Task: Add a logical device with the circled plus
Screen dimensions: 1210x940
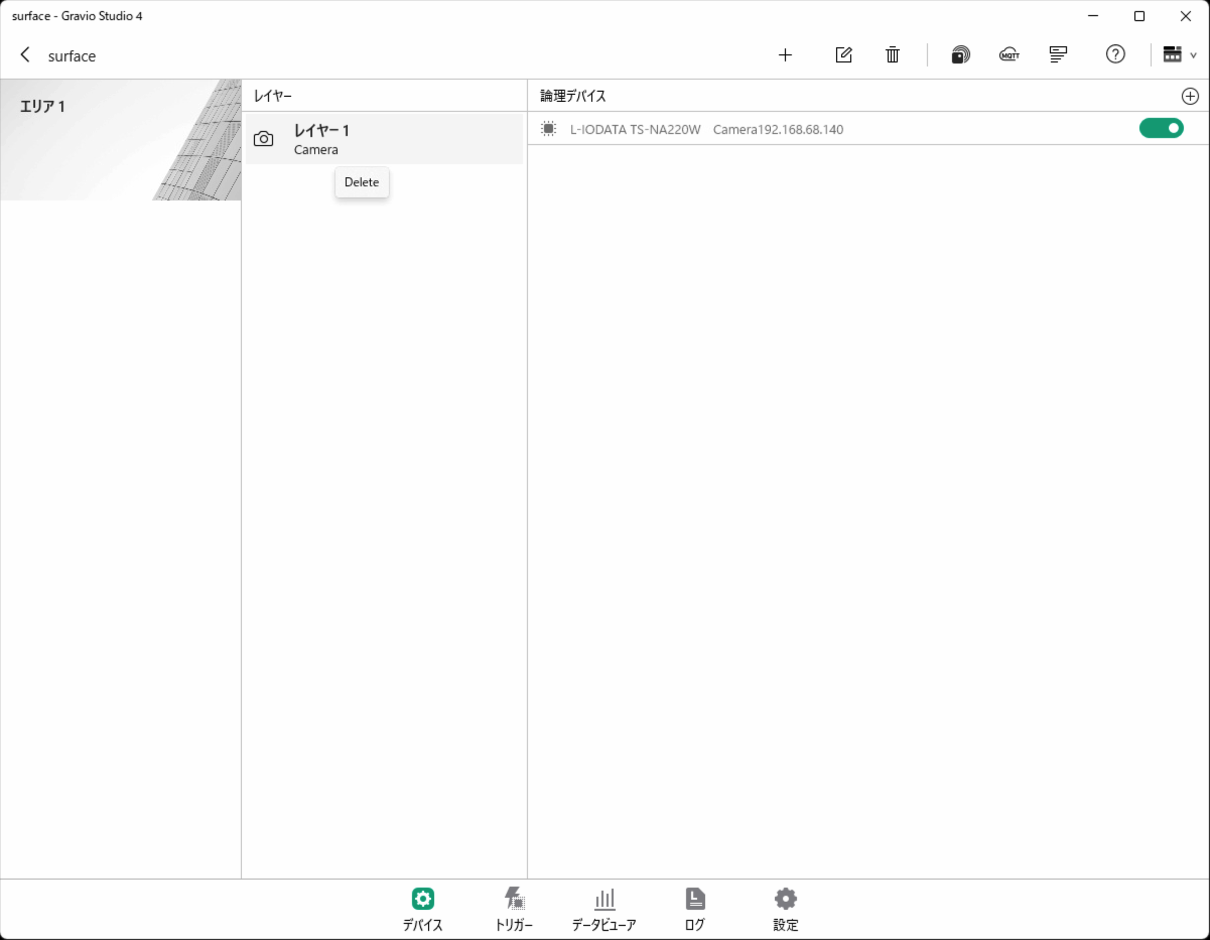Action: pyautogui.click(x=1189, y=96)
